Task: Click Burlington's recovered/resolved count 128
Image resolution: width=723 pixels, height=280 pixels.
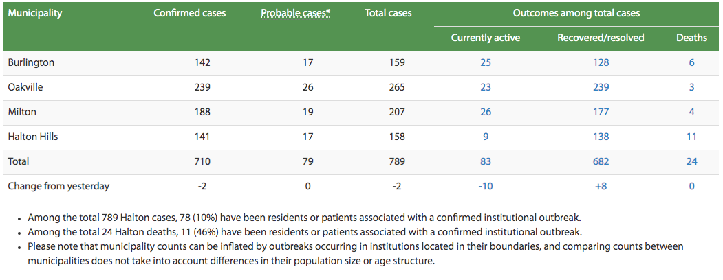Action: (x=601, y=62)
